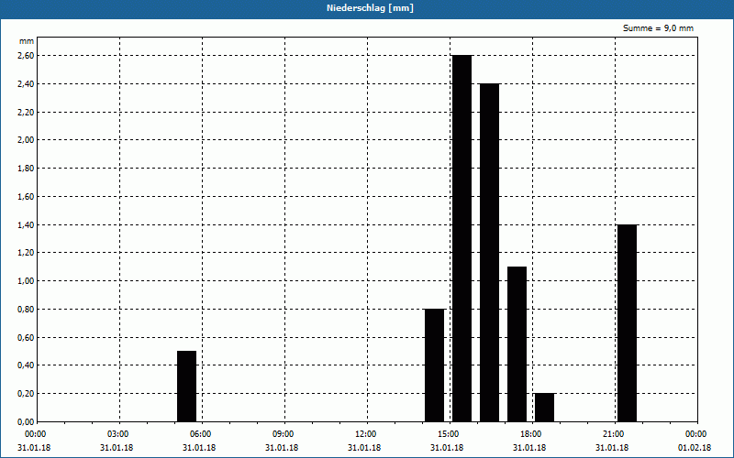734x458 pixels.
Task: Click the 0,40 y-axis label
Action: (x=26, y=365)
